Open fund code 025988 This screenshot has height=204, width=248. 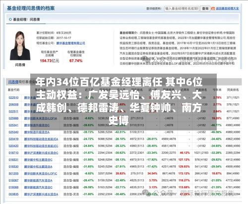(x=13, y=119)
